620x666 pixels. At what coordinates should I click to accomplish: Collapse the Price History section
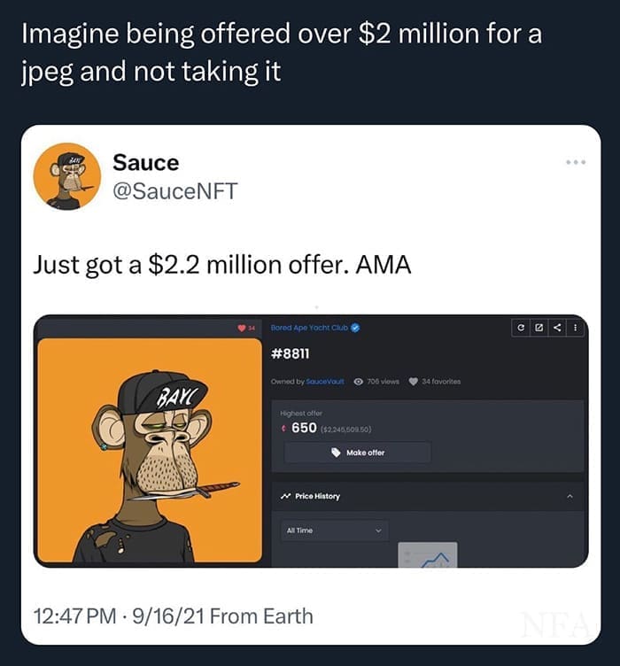570,496
